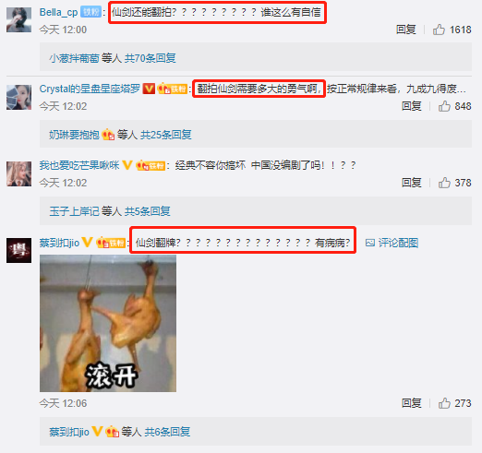Like the comment with 848 likes
The image size is (482, 453).
point(444,106)
